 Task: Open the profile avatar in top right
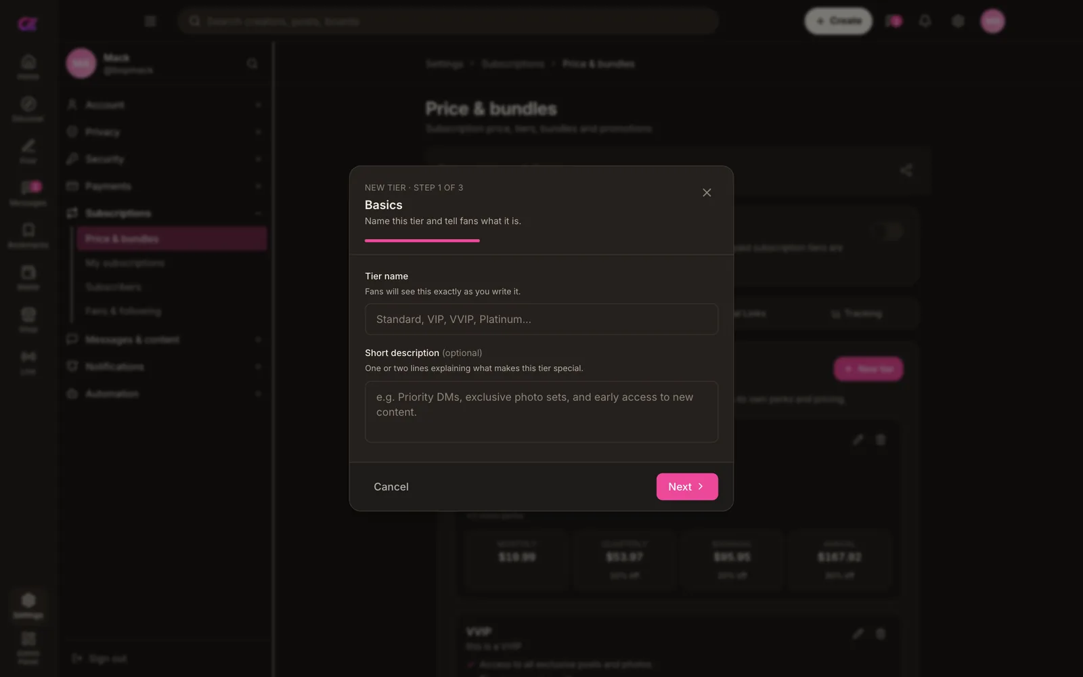[x=992, y=21]
